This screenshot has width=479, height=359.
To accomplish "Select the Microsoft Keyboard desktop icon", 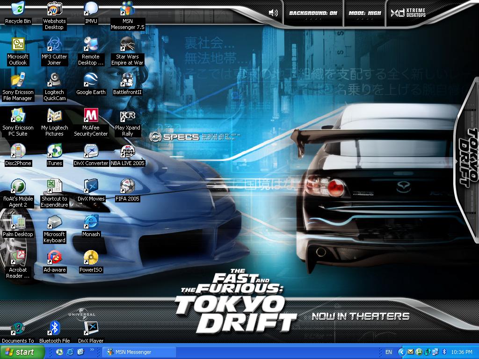I will (x=54, y=229).
